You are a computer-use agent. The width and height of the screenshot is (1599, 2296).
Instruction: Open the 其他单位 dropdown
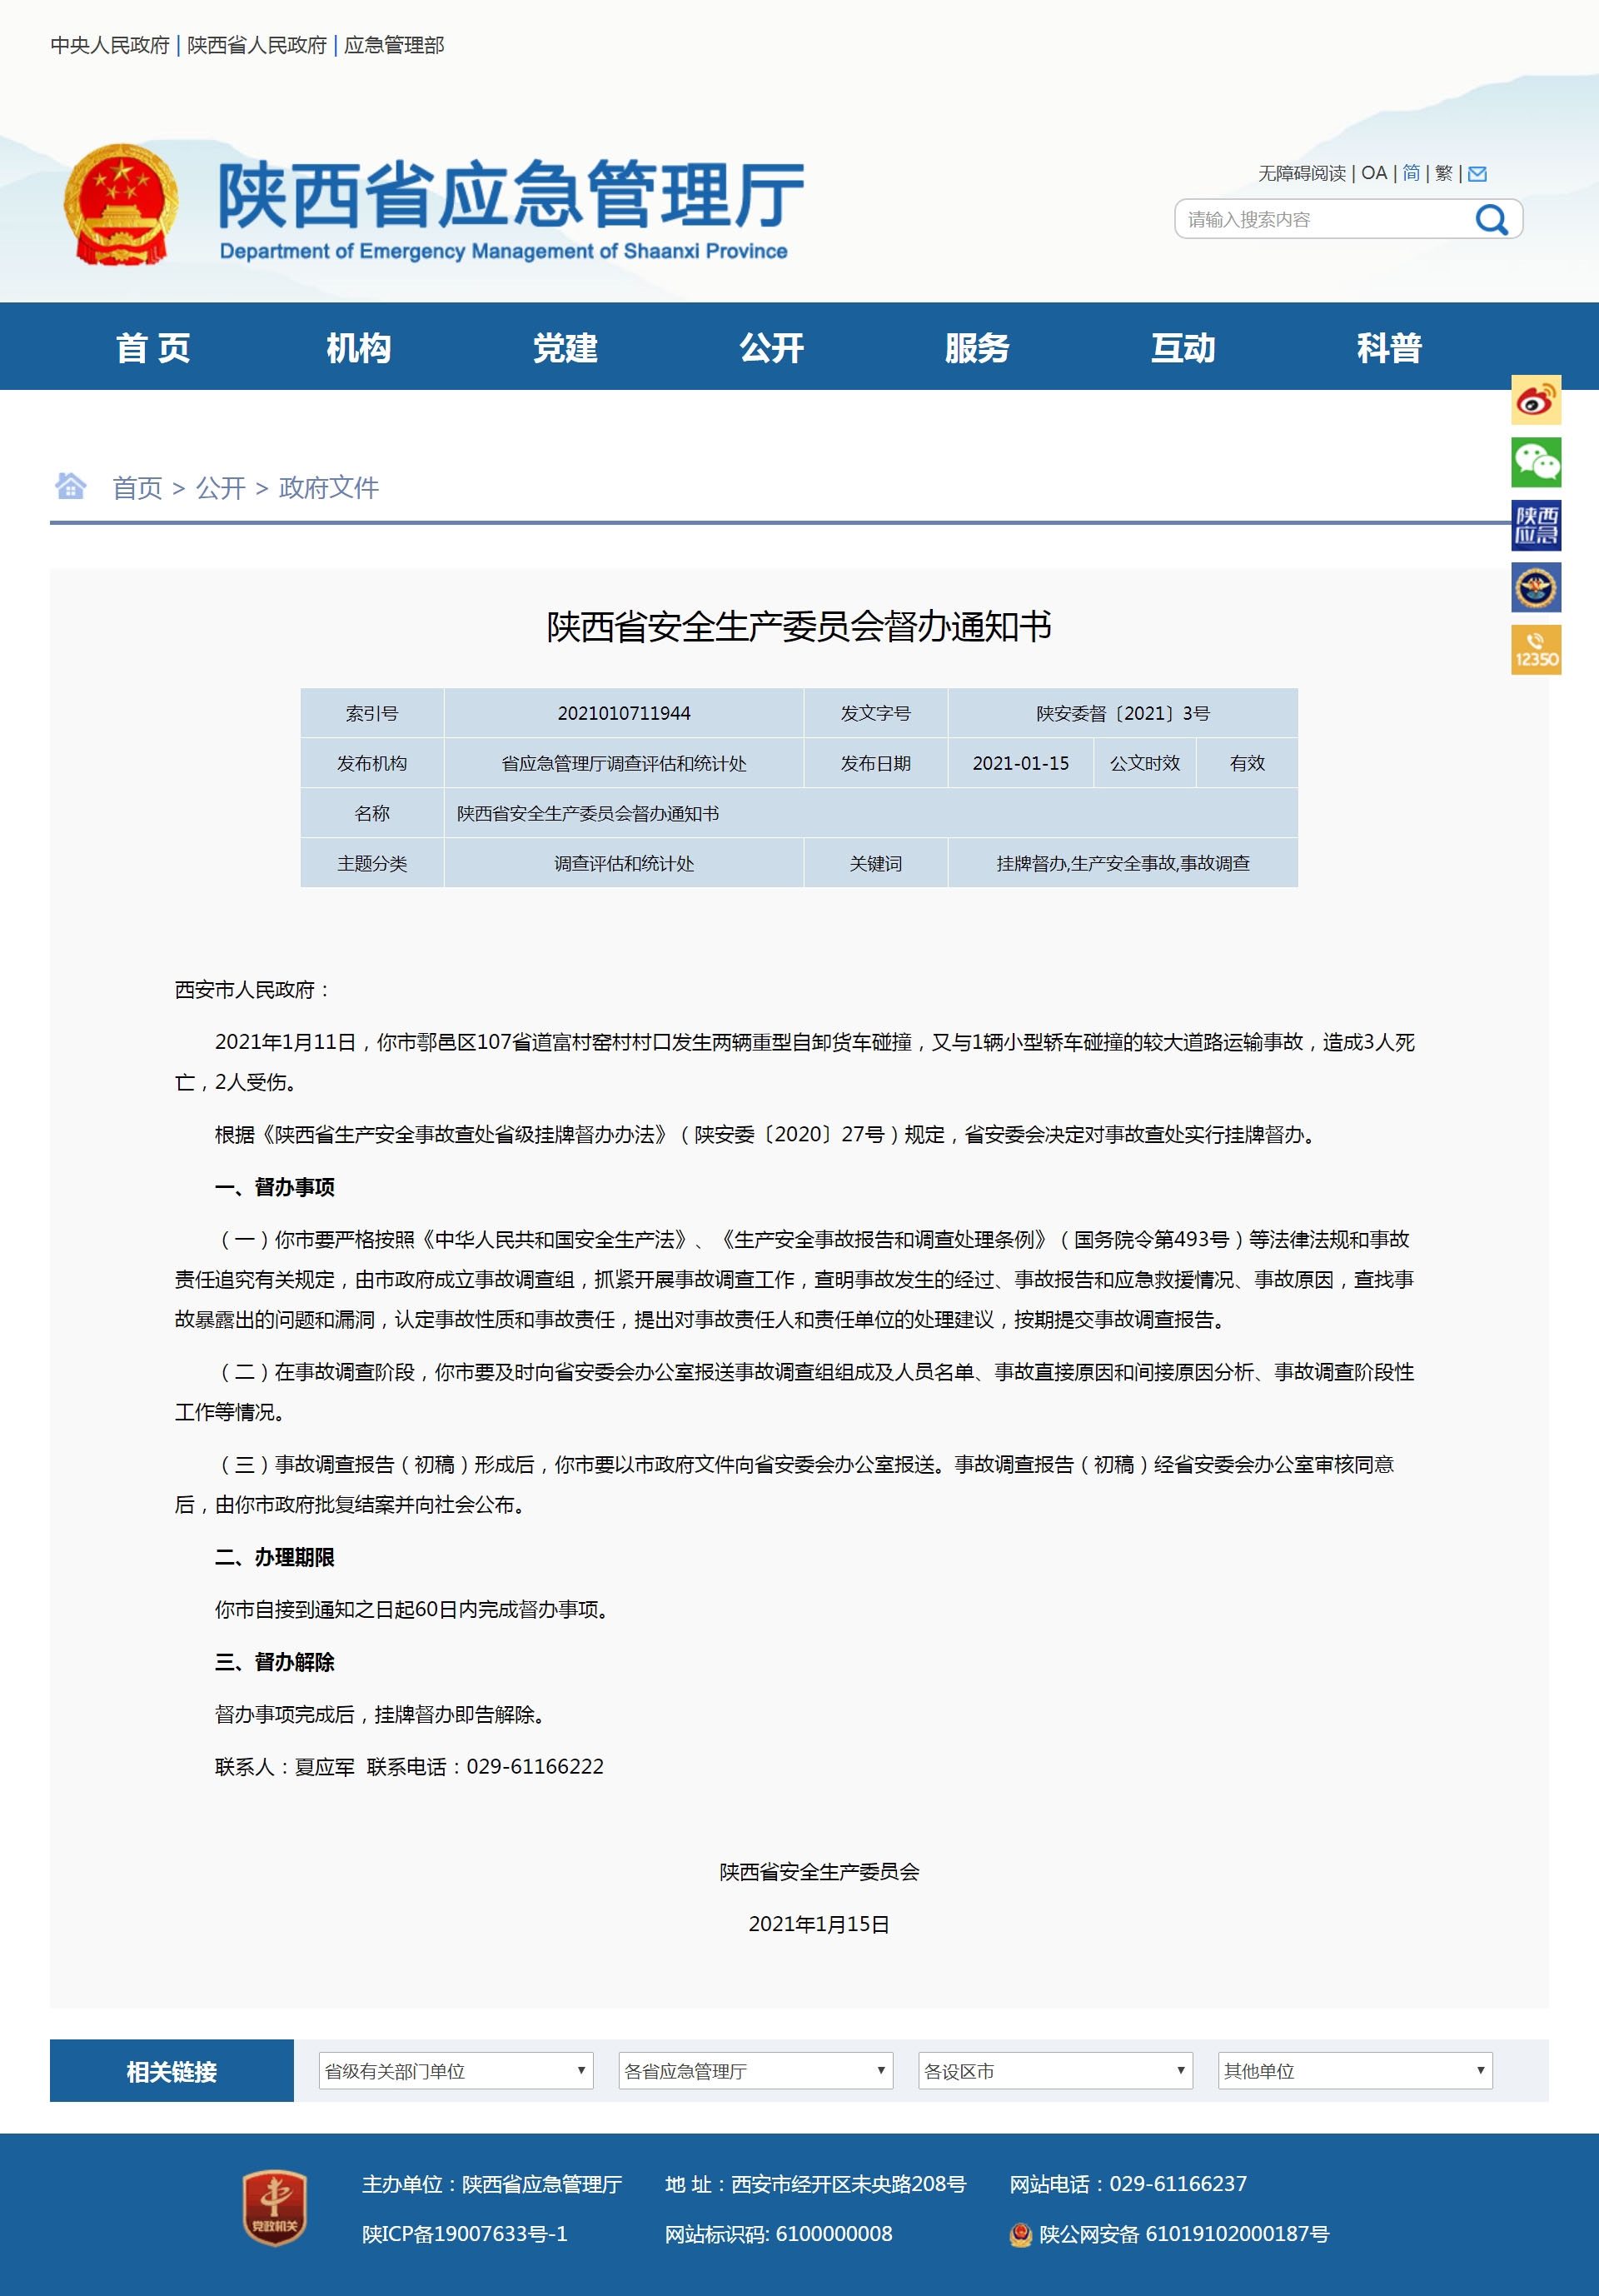pyautogui.click(x=1355, y=2070)
